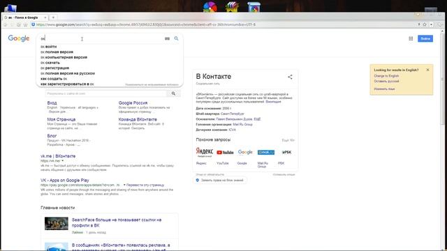The width and height of the screenshot is (447, 251).
Task: Pick suggestion 'вк полная версия'
Action: [57, 52]
